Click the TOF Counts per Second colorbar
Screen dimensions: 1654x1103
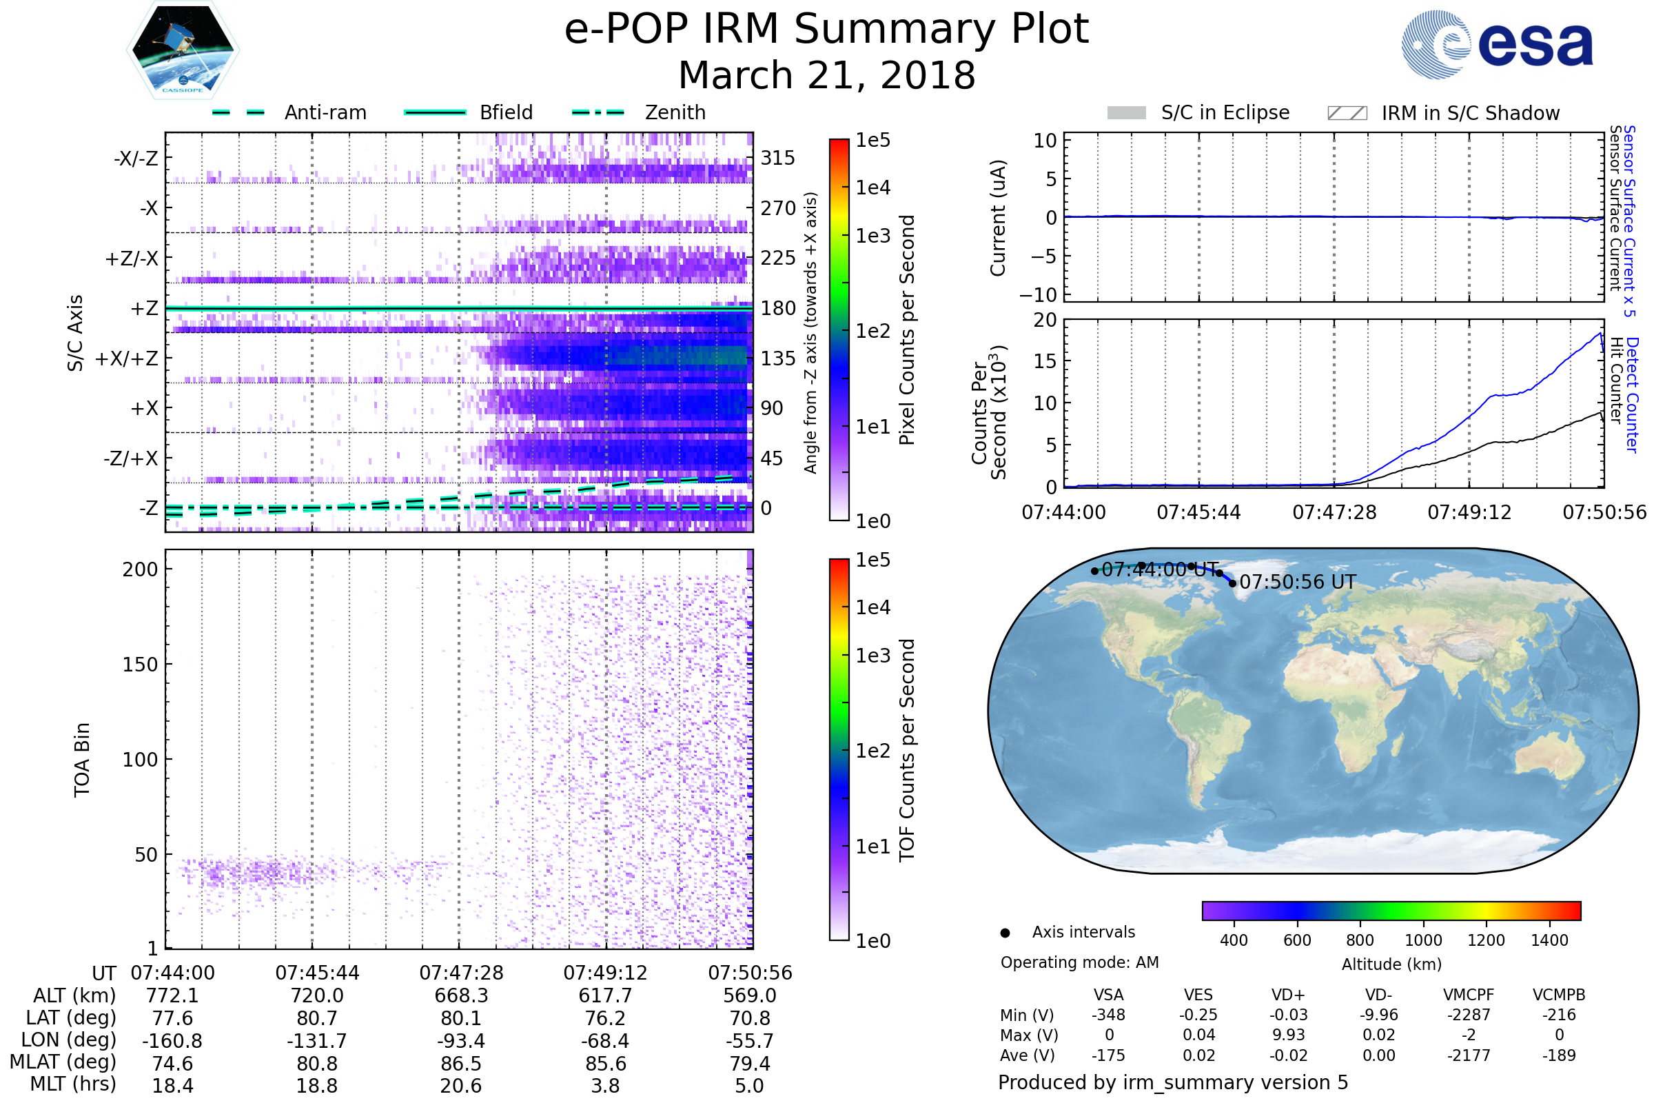[839, 749]
